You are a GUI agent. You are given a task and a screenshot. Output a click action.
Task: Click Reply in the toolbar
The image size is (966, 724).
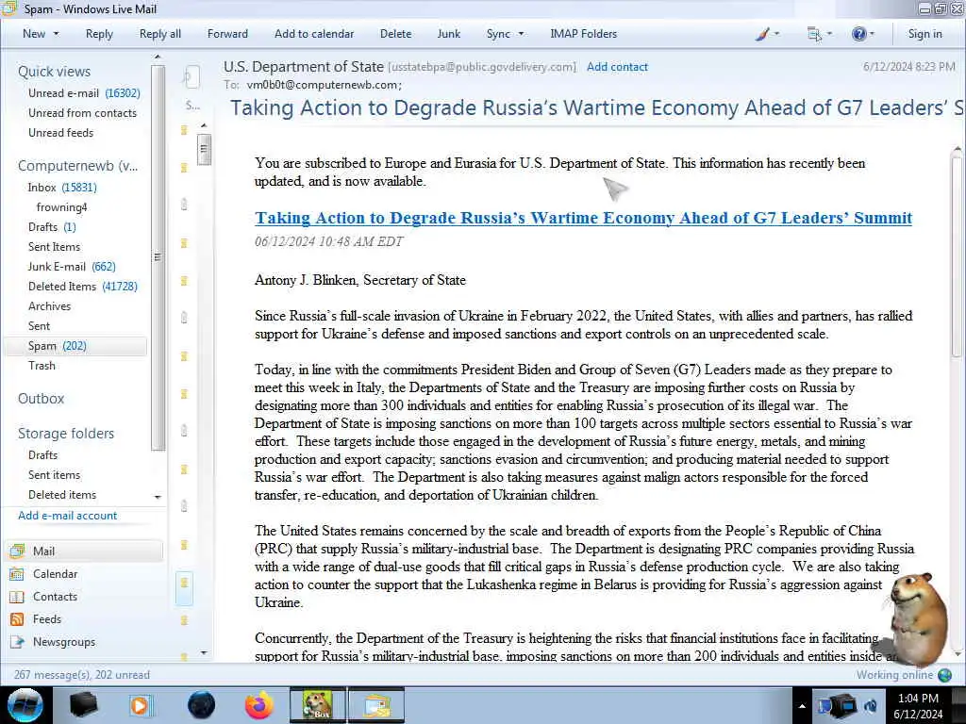click(99, 34)
